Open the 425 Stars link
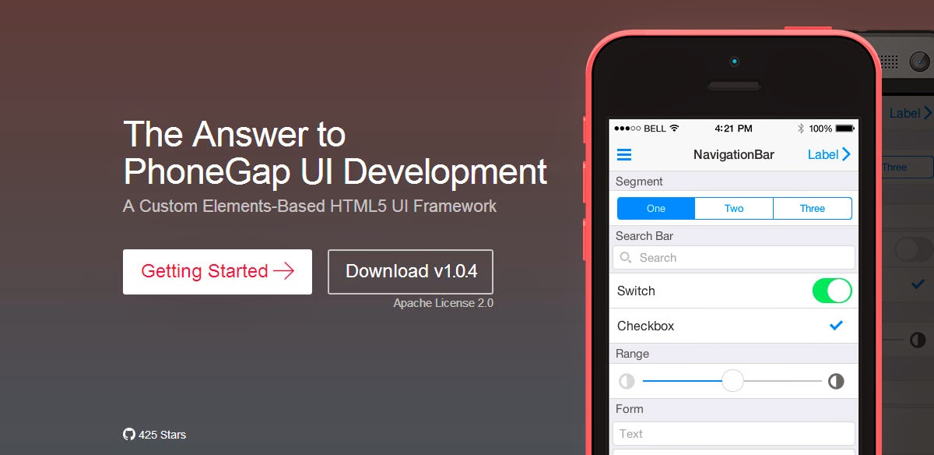Viewport: 934px width, 455px height. pos(154,435)
